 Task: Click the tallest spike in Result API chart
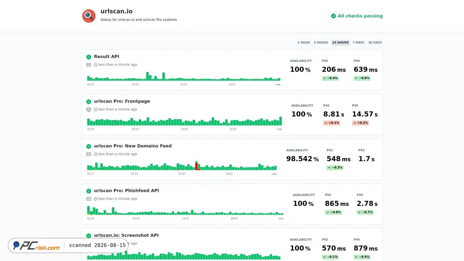(147, 76)
